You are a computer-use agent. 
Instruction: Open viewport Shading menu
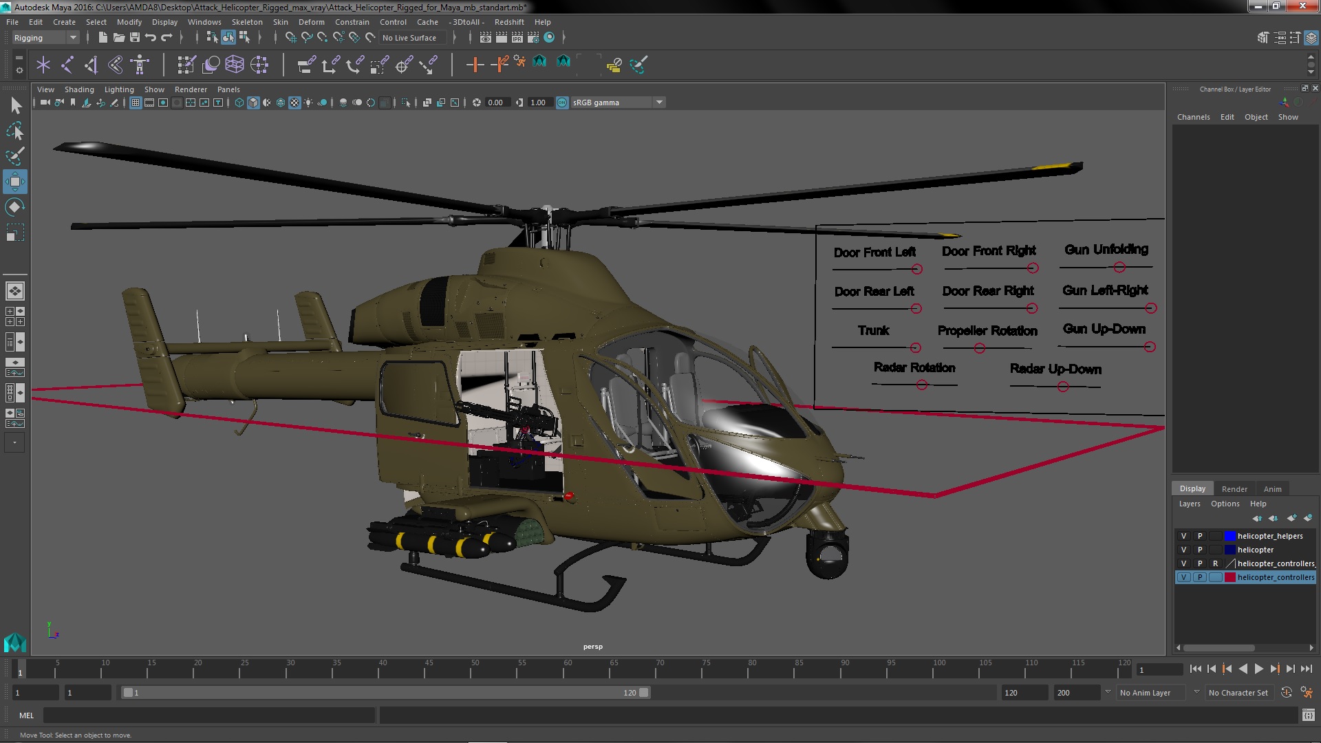79,89
